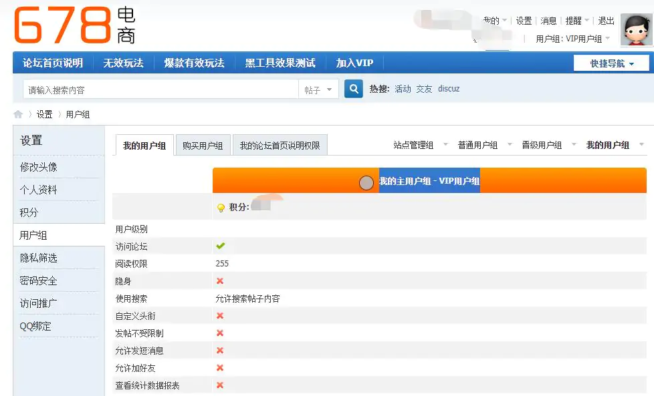The height and width of the screenshot is (396, 654).
Task: Click 用户组 in the breadcrumb
Action: [78, 114]
